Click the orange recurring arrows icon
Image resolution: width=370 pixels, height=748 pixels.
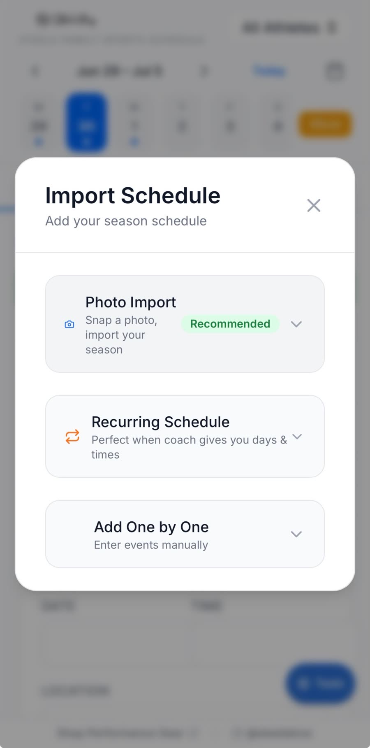tap(72, 437)
